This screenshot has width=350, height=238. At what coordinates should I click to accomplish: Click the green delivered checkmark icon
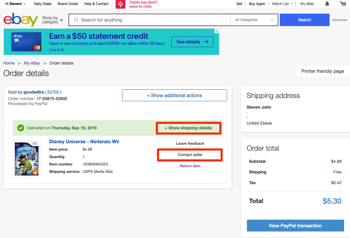pyautogui.click(x=21, y=128)
